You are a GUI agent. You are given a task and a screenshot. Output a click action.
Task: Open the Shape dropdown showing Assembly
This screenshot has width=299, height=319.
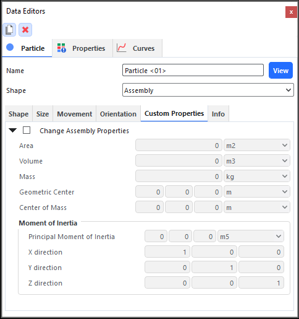click(x=208, y=90)
